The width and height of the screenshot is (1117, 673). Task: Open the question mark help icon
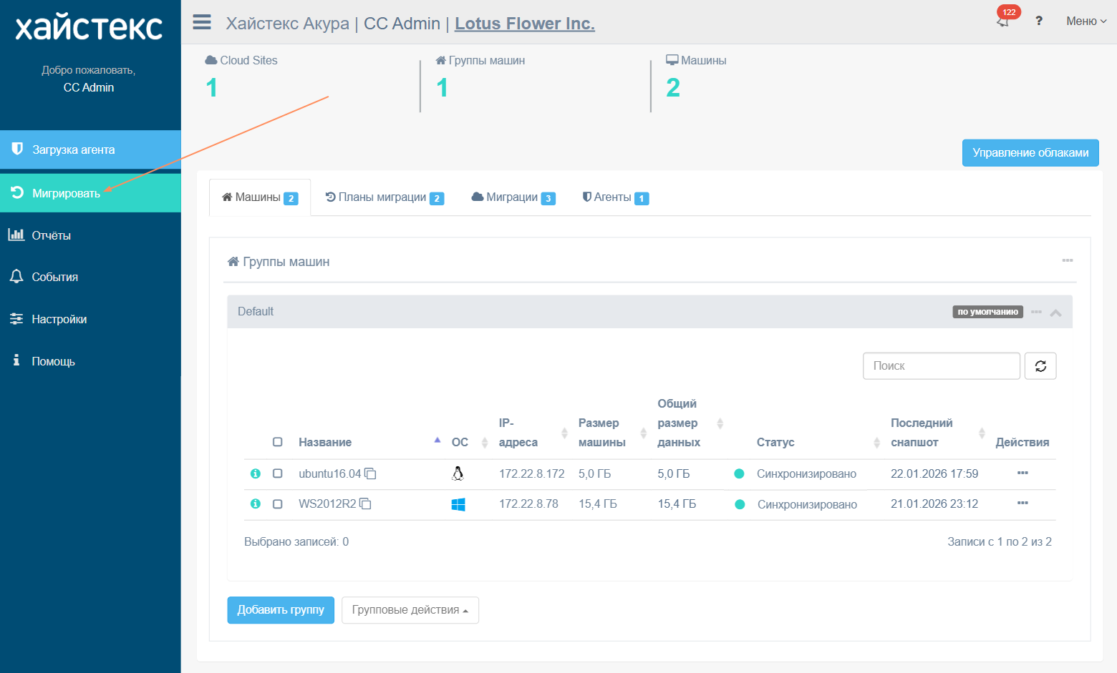[1038, 21]
